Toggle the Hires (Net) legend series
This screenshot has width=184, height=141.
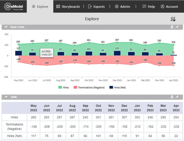pos(118,87)
